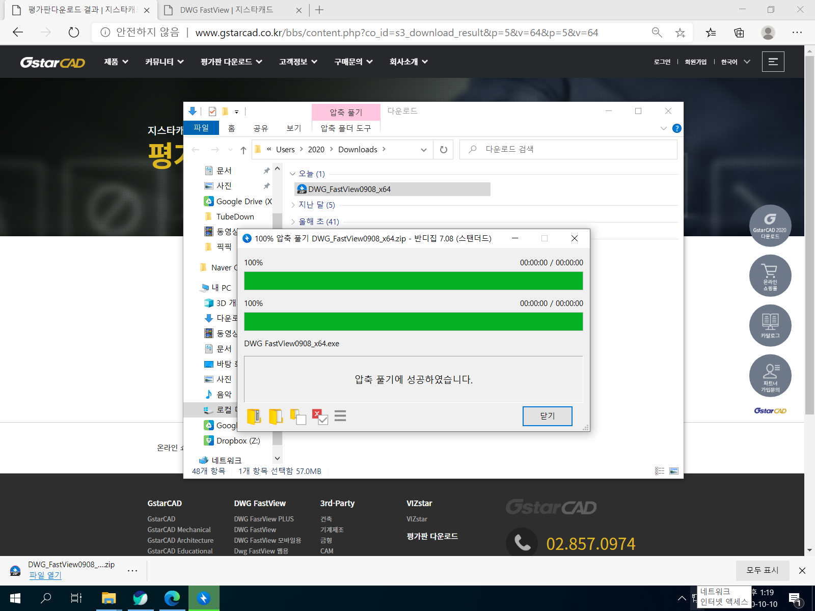The image size is (815, 611).
Task: Open 한국어 language dropdown
Action: coord(735,62)
